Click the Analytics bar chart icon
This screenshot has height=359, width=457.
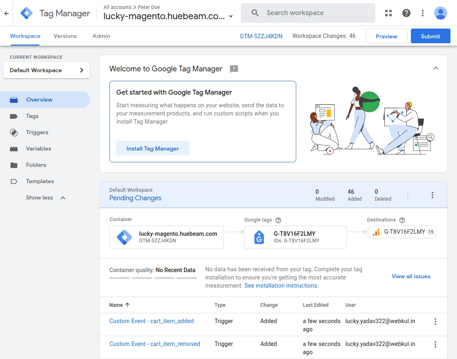tap(376, 232)
